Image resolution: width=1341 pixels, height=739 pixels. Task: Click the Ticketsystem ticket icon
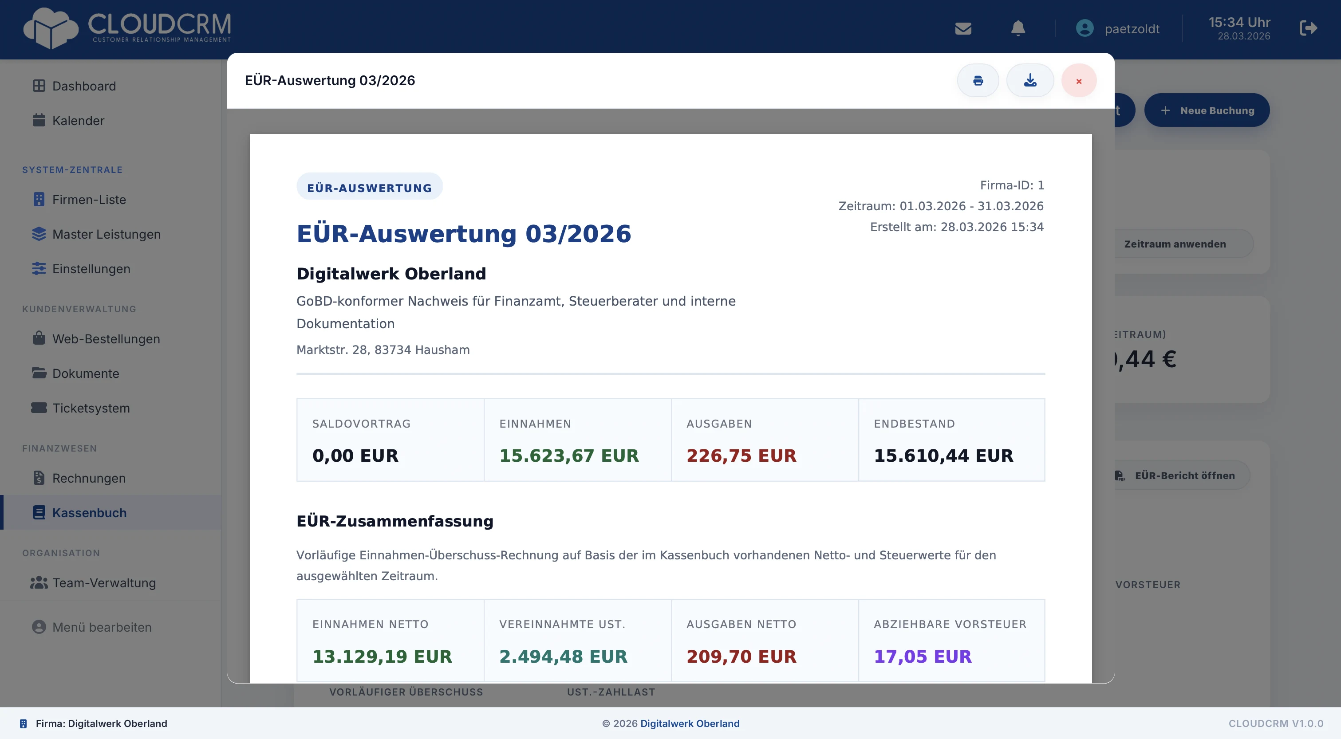pyautogui.click(x=39, y=408)
